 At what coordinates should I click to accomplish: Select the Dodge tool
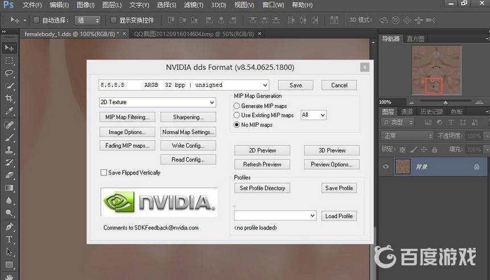pyautogui.click(x=9, y=214)
